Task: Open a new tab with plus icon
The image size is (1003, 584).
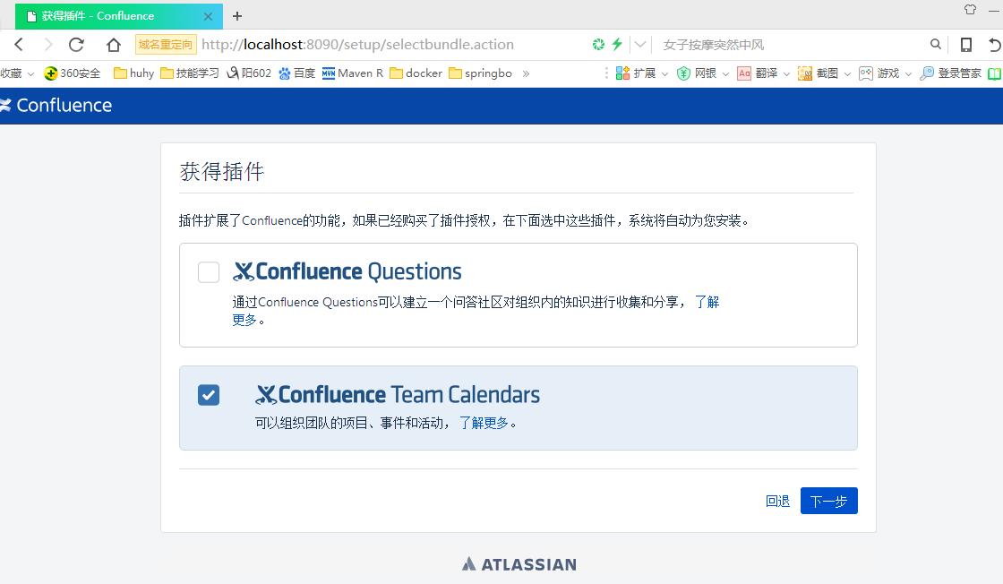Action: coord(237,16)
